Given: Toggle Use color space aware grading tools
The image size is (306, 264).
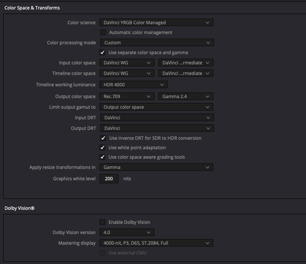Looking at the screenshot, I should point(103,157).
